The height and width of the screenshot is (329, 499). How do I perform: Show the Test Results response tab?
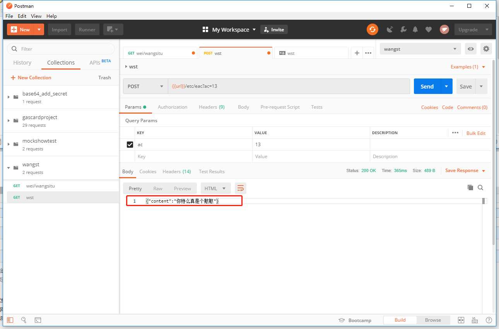pos(212,172)
